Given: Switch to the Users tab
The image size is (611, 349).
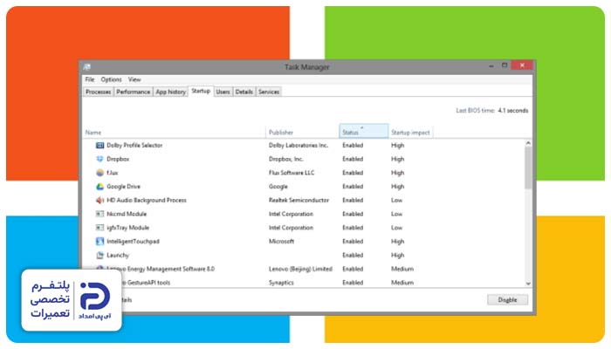Looking at the screenshot, I should 223,92.
